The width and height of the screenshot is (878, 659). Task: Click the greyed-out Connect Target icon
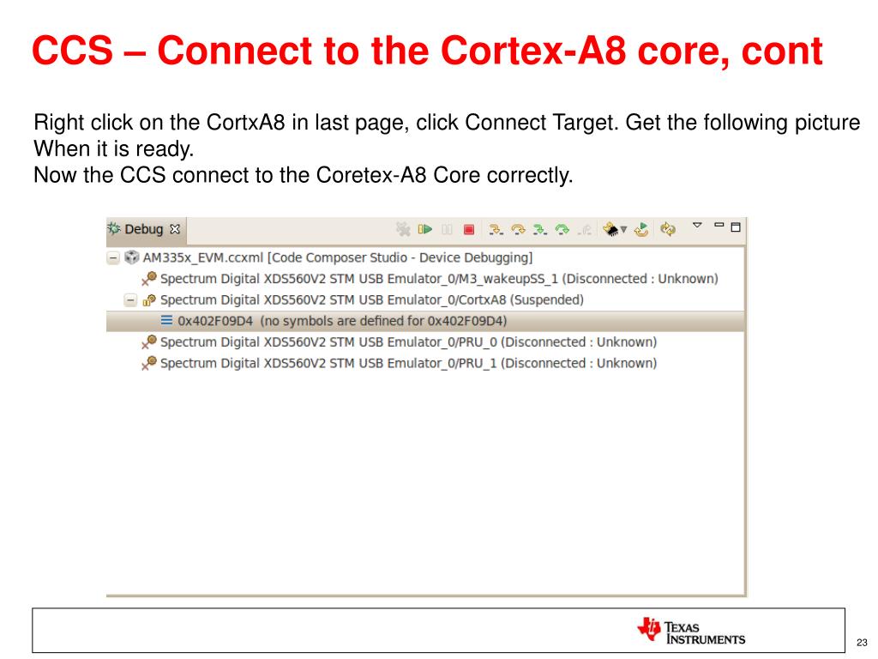pos(403,229)
